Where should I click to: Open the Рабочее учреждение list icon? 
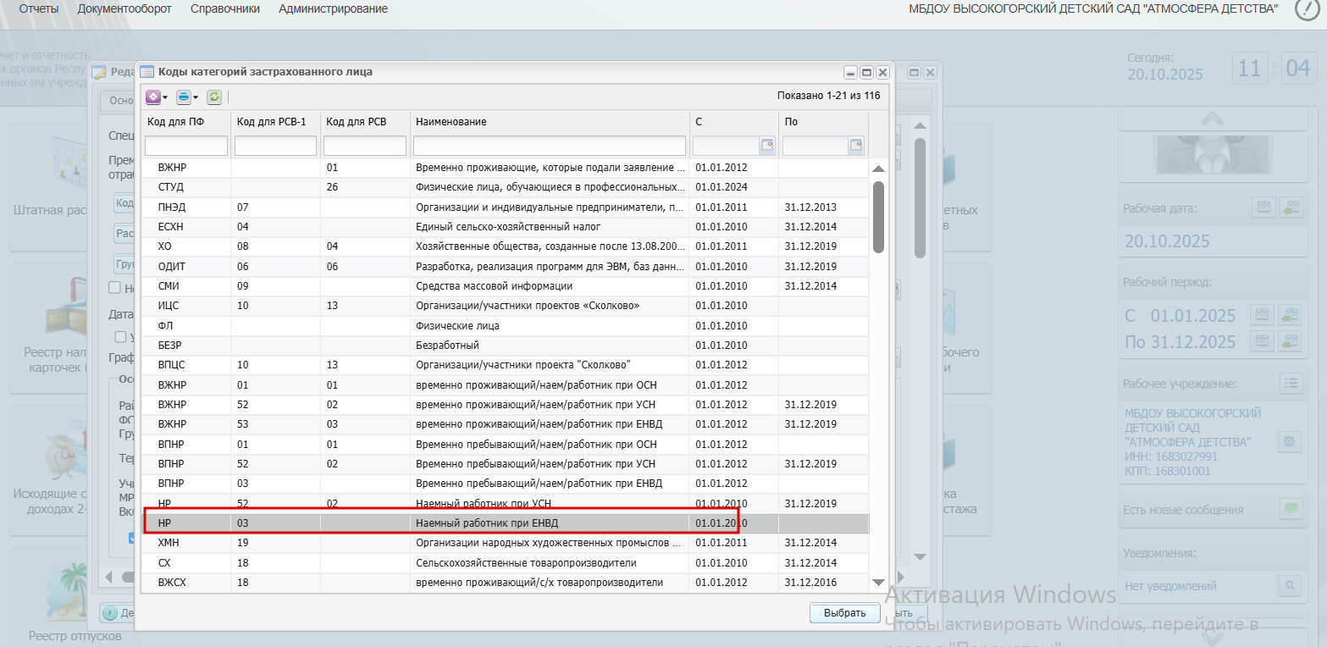[x=1291, y=383]
